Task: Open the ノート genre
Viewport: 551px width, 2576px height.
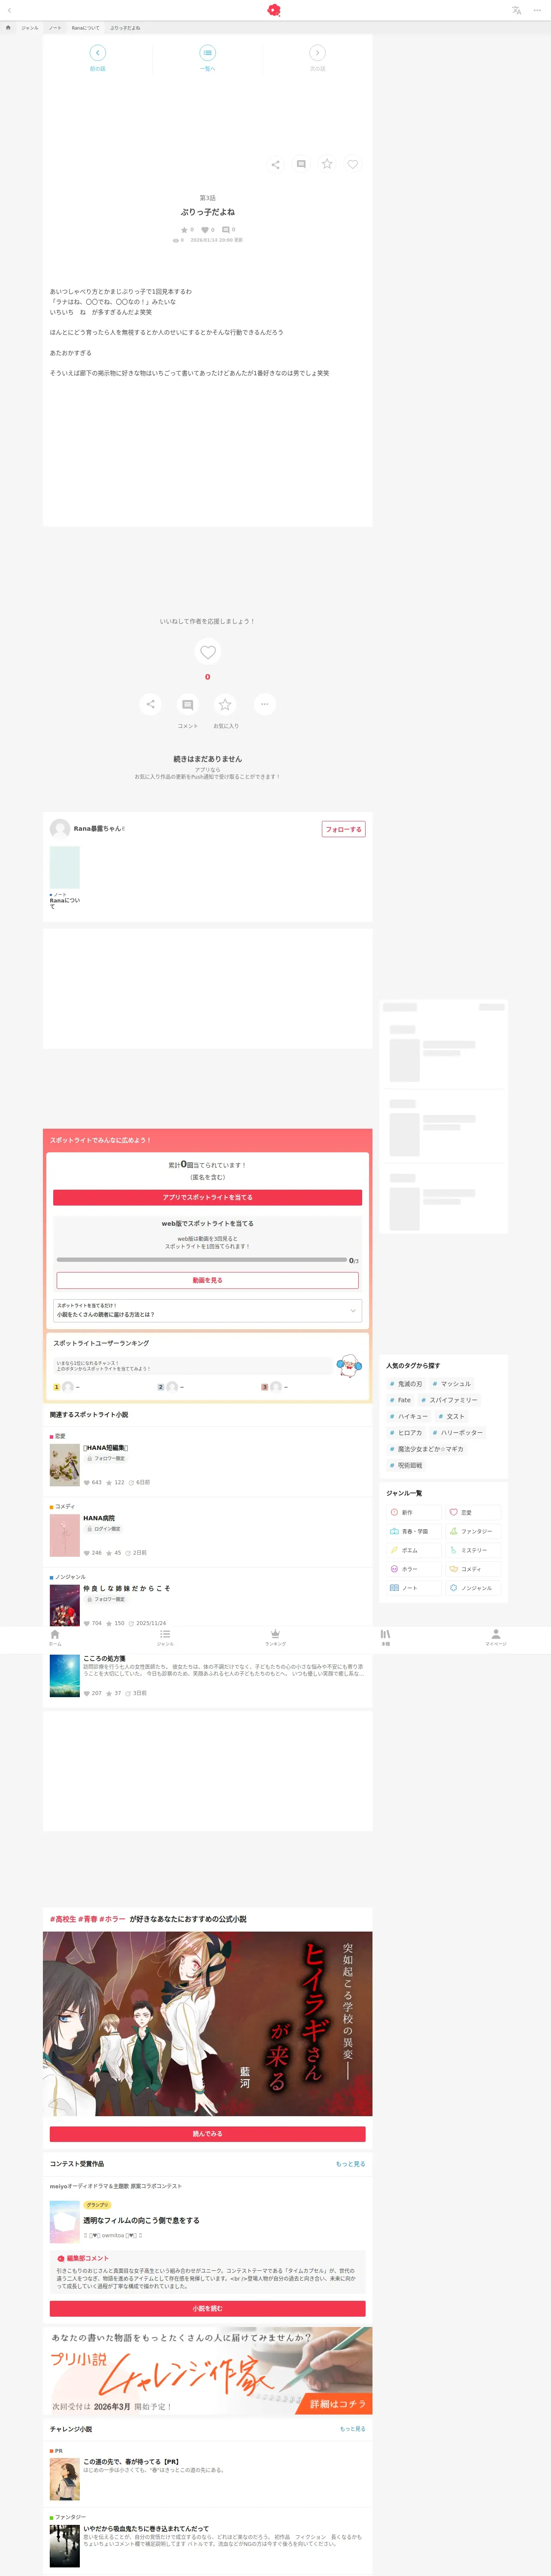Action: pos(414,1588)
